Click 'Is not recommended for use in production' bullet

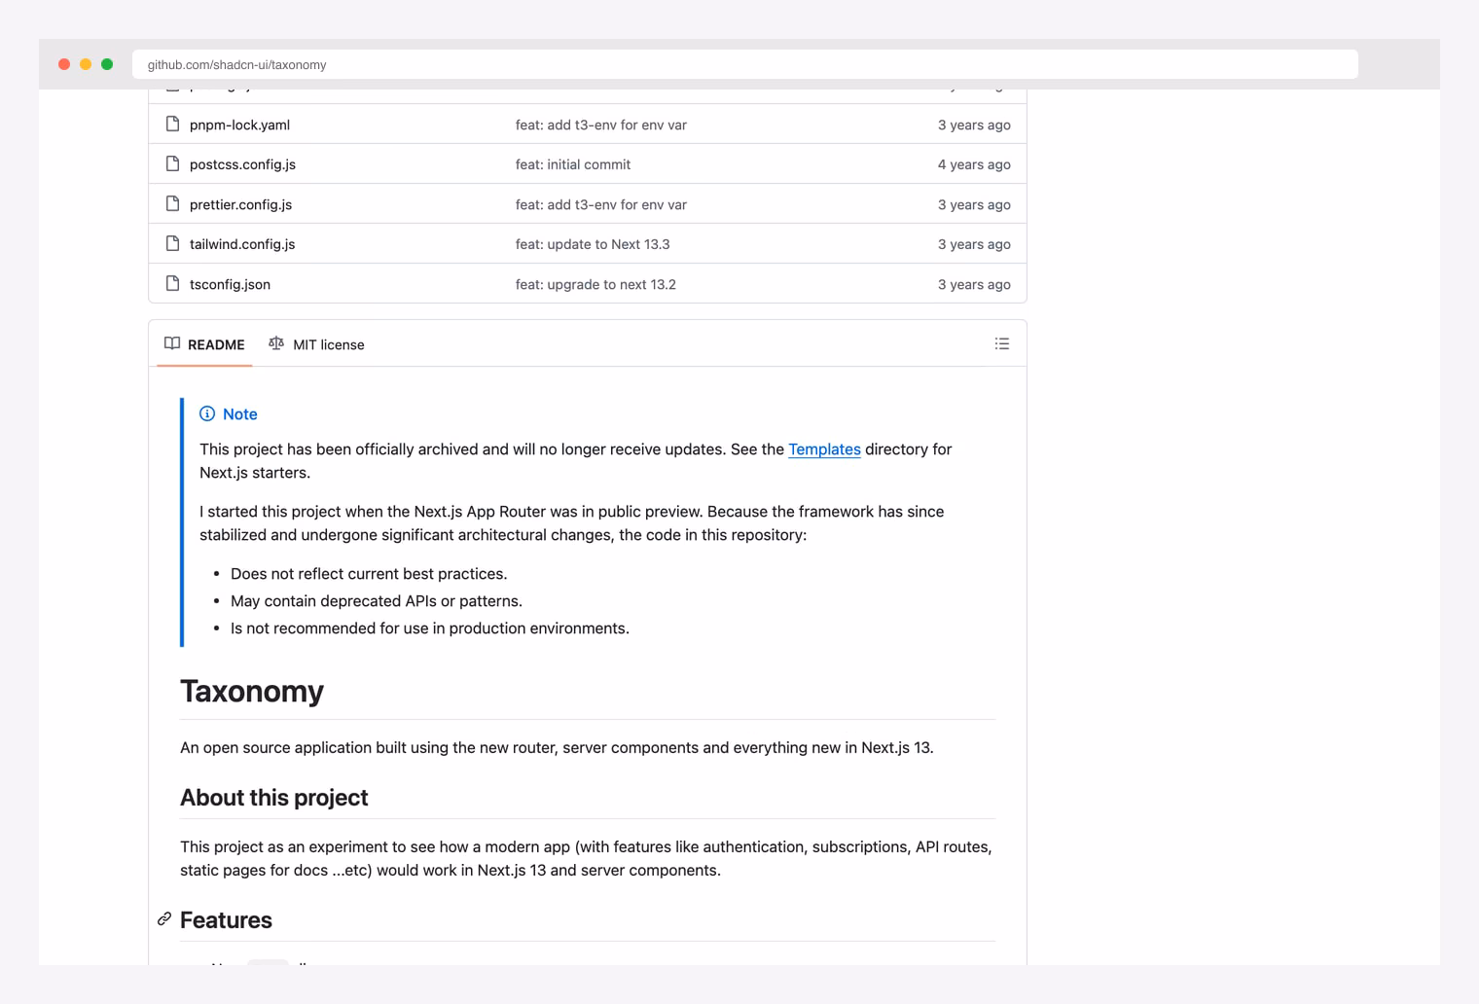[430, 628]
